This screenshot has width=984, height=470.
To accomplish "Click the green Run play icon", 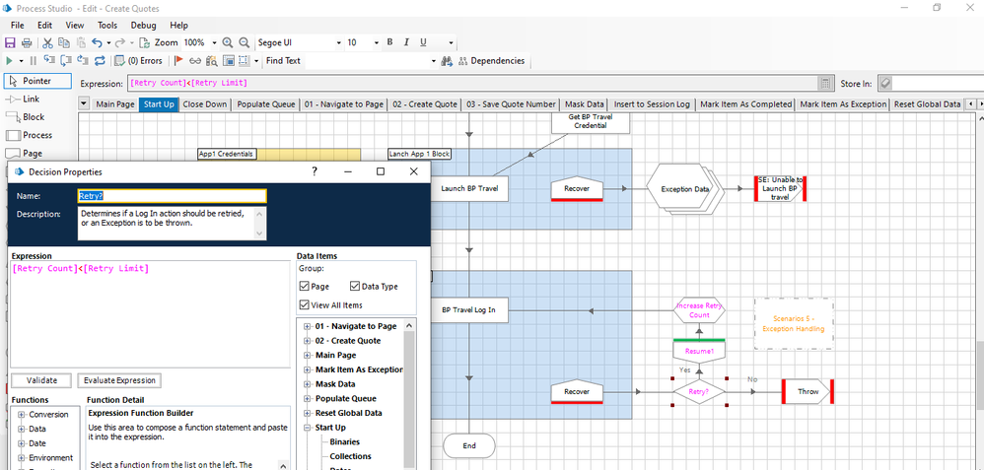I will (x=9, y=61).
